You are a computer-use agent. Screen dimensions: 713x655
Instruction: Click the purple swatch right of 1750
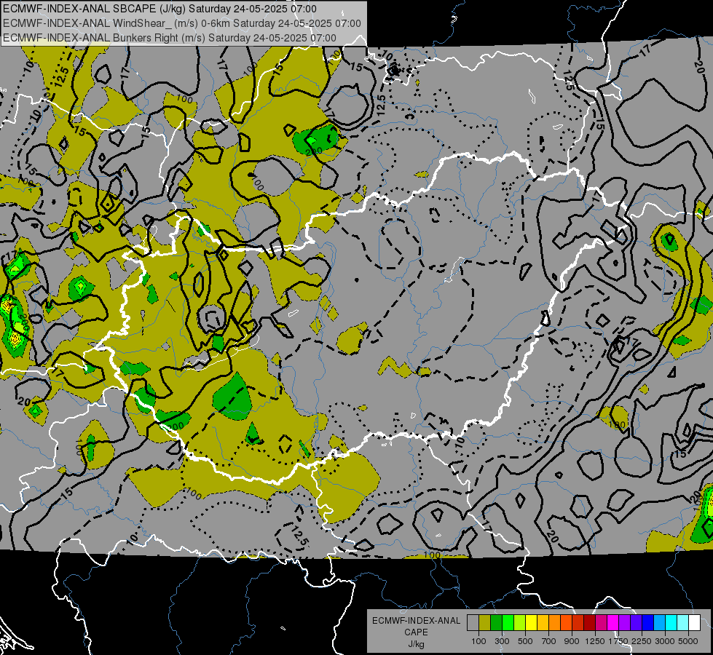click(x=624, y=622)
